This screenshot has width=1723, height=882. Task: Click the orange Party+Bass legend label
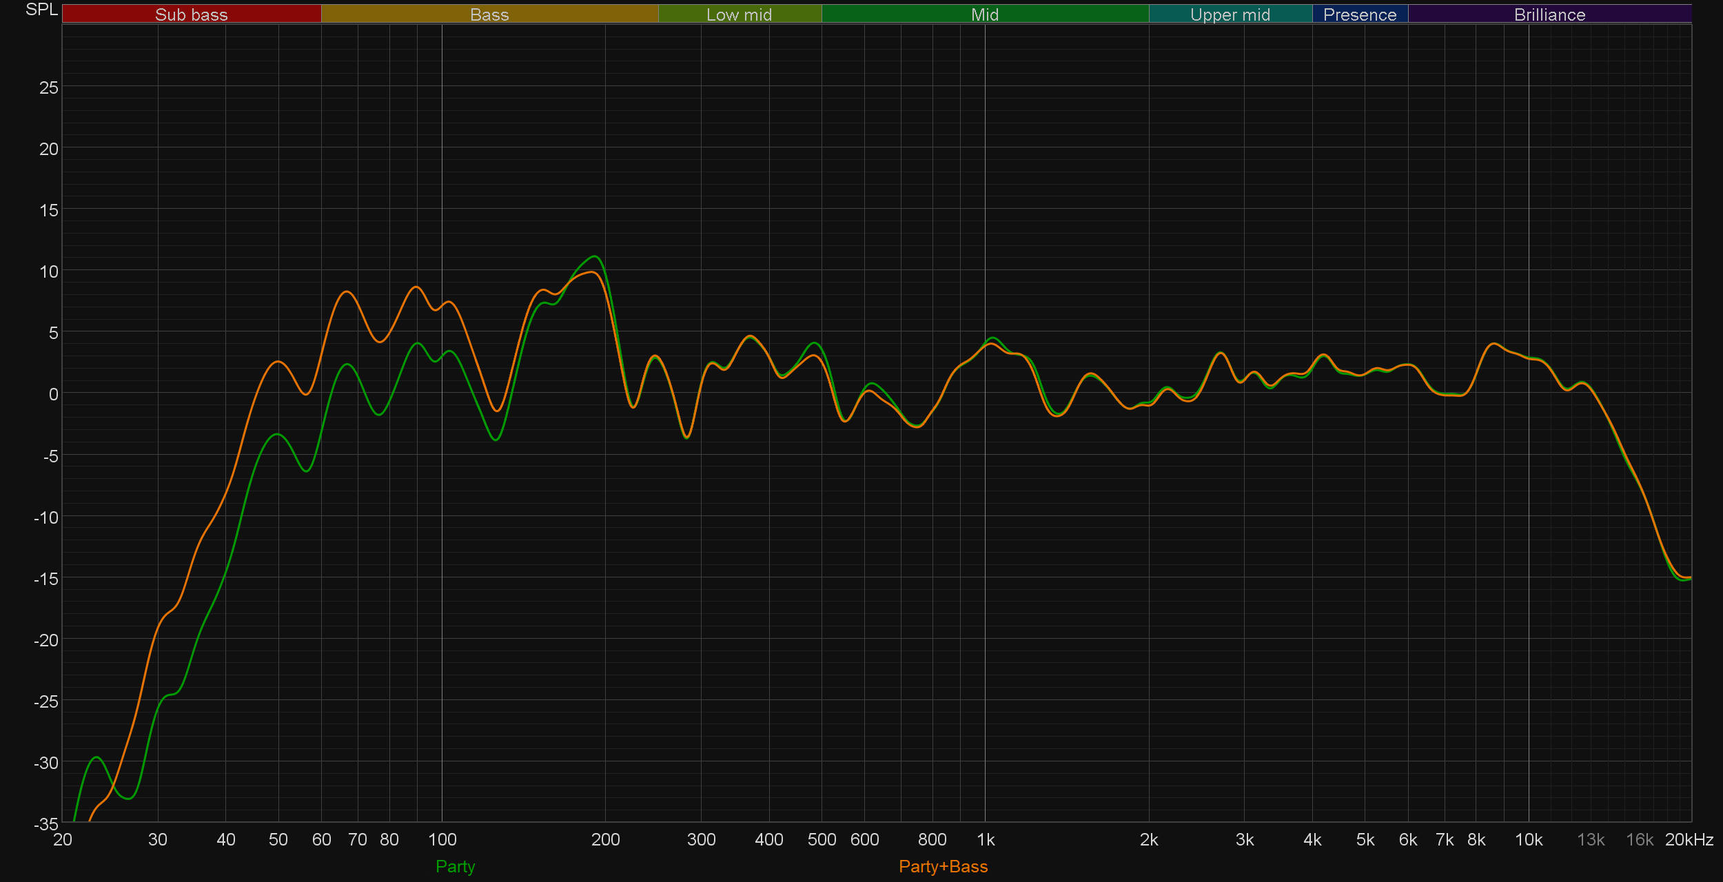[943, 866]
